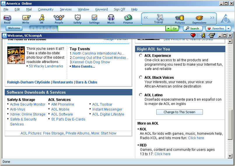This screenshot has width=235, height=166.
Task: Open the Active Security Monitor link
Action: pos(28,104)
